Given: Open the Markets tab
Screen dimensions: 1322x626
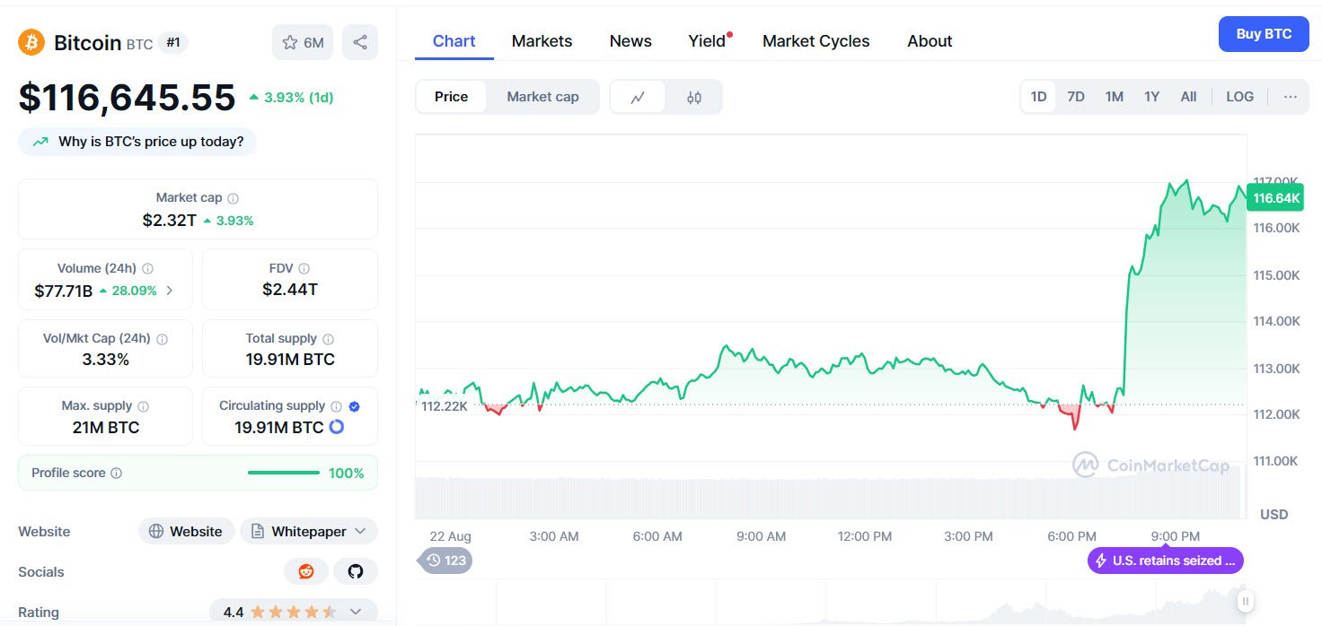Looking at the screenshot, I should pyautogui.click(x=542, y=41).
